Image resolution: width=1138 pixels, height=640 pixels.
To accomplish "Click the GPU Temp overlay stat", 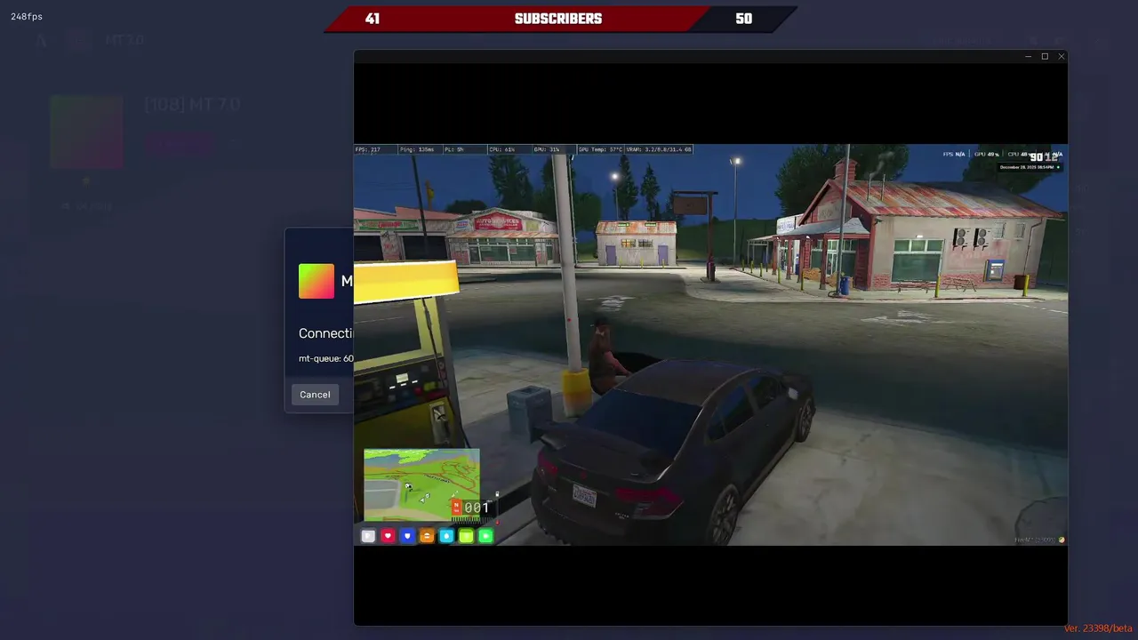I will (x=600, y=149).
